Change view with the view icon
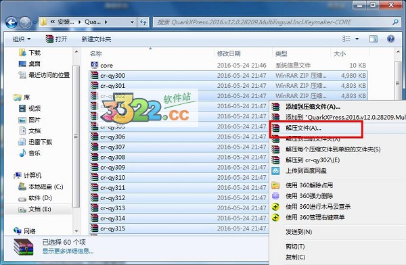This screenshot has width=406, height=265. pos(346,39)
